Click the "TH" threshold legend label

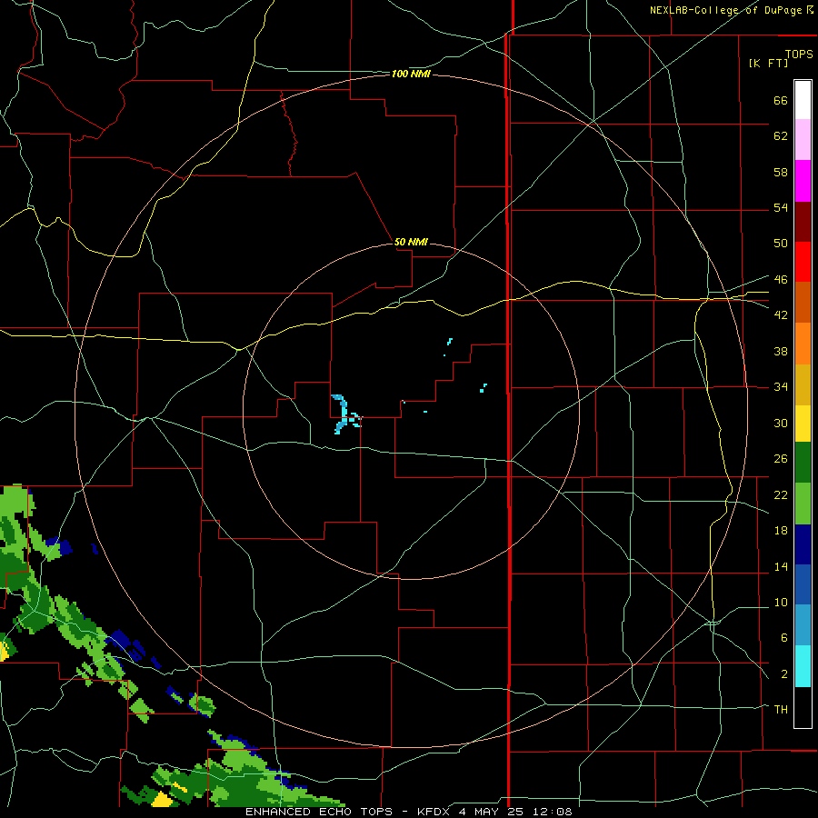click(781, 710)
